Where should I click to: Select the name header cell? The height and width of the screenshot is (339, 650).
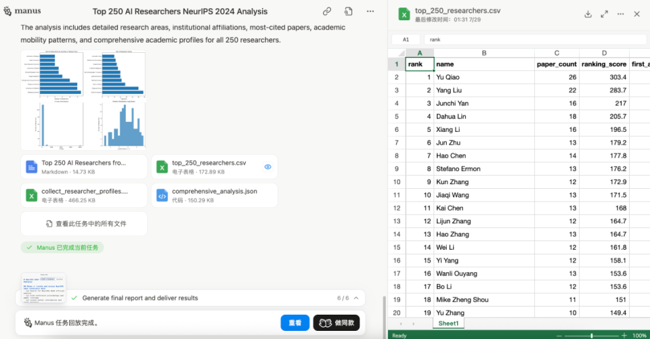point(484,64)
